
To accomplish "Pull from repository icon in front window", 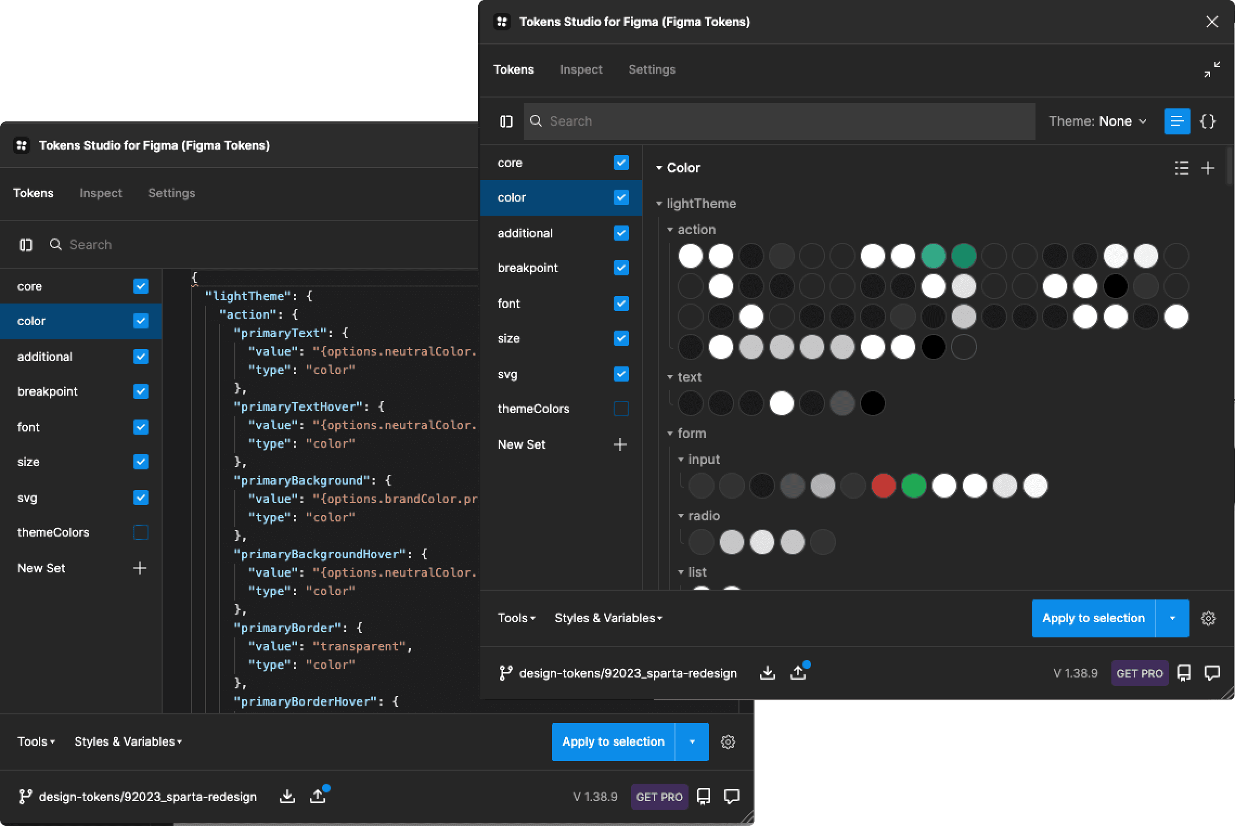I will tap(767, 673).
